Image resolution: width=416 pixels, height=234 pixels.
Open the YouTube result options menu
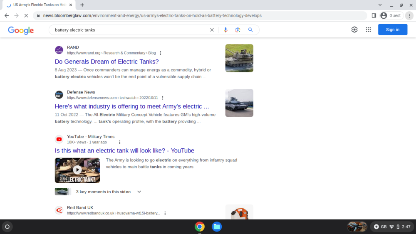point(120,142)
